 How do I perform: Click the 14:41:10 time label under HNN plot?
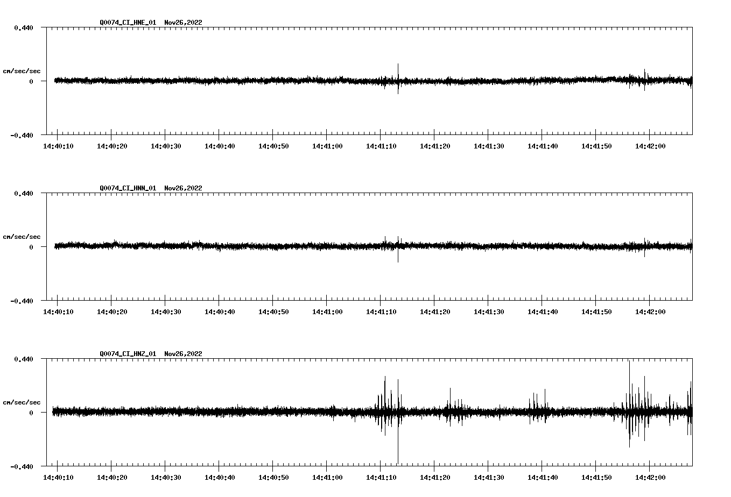point(381,312)
